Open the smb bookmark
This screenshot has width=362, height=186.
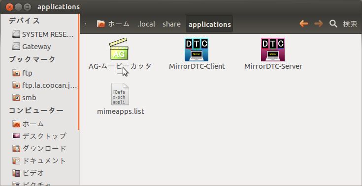[x=24, y=98]
